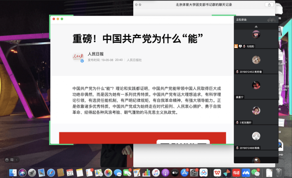
Task: Open the colorful pinwheel app in Dock
Action: pyautogui.click(x=227, y=173)
